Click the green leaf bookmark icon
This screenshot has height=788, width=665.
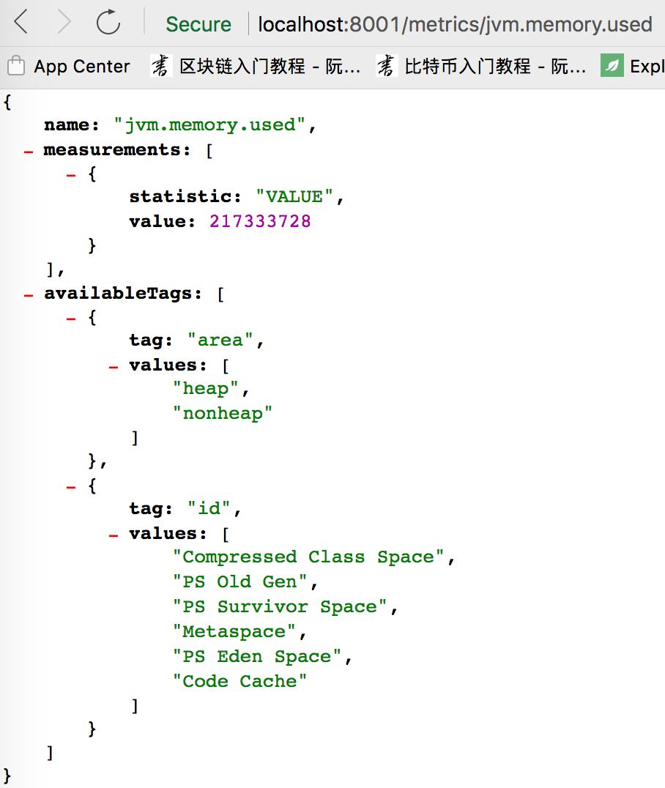click(x=612, y=67)
